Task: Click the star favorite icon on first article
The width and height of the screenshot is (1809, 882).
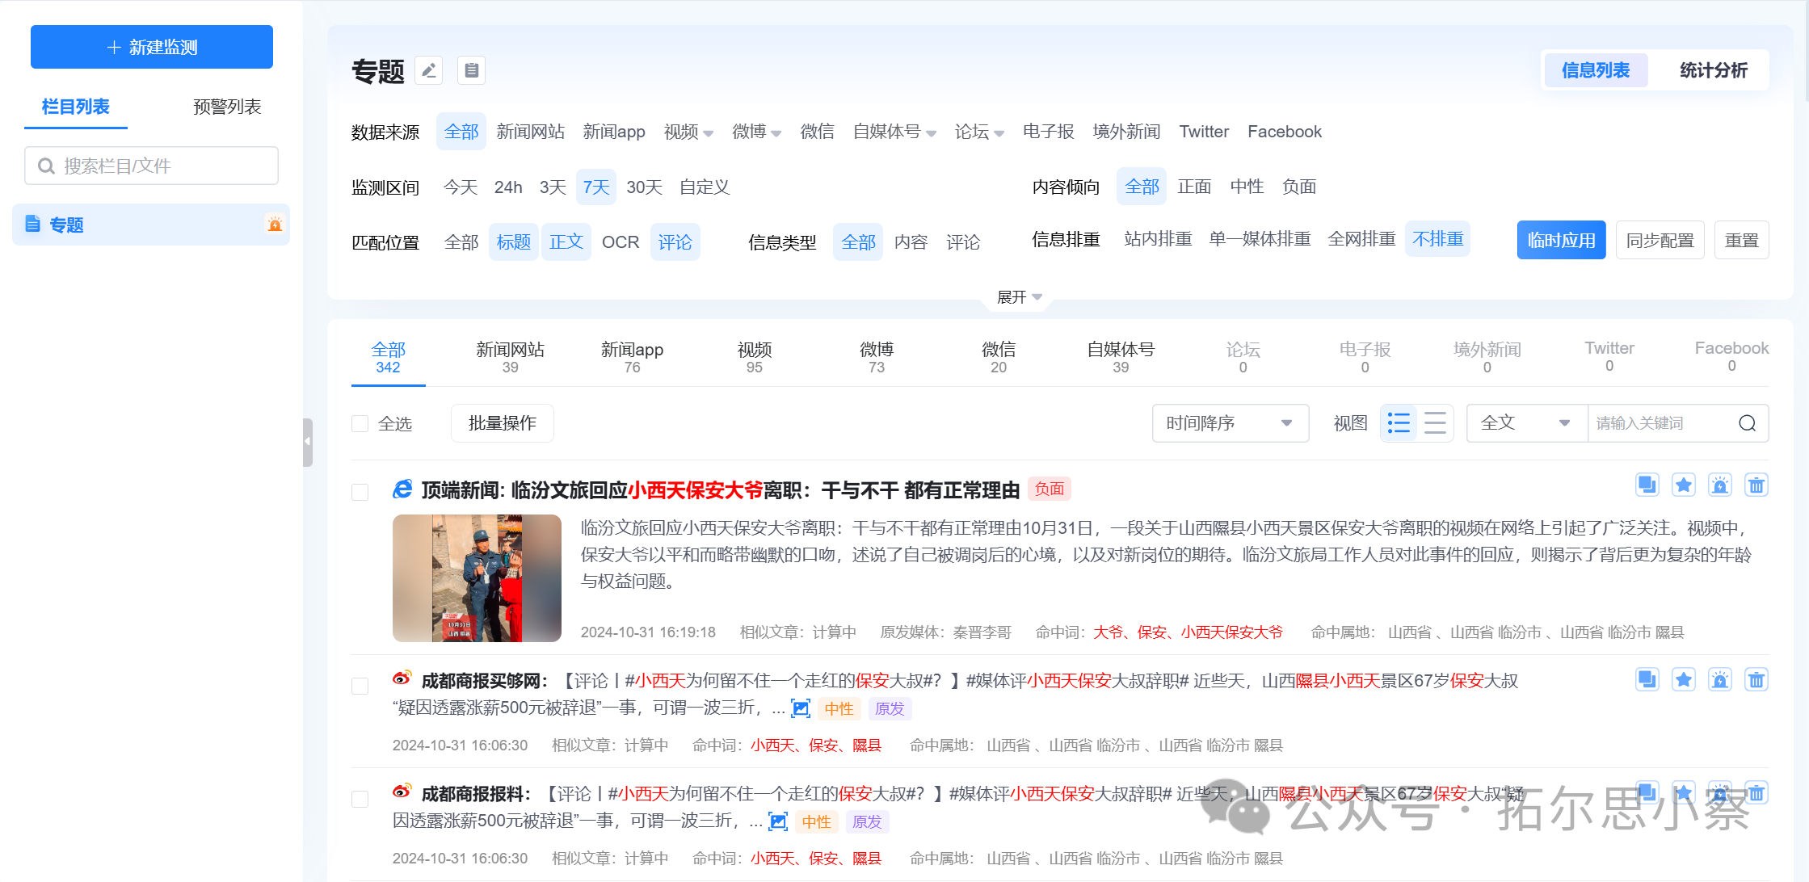Action: tap(1684, 485)
